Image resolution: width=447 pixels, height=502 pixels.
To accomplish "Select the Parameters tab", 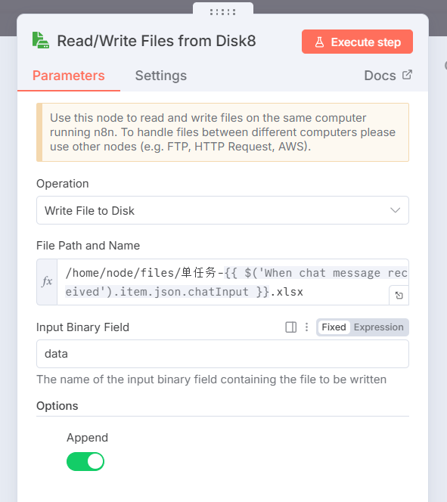I will 69,76.
